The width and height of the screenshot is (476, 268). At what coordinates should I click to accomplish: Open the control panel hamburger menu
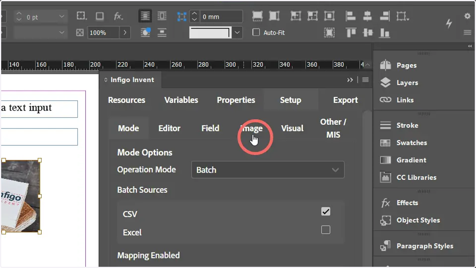(x=467, y=33)
